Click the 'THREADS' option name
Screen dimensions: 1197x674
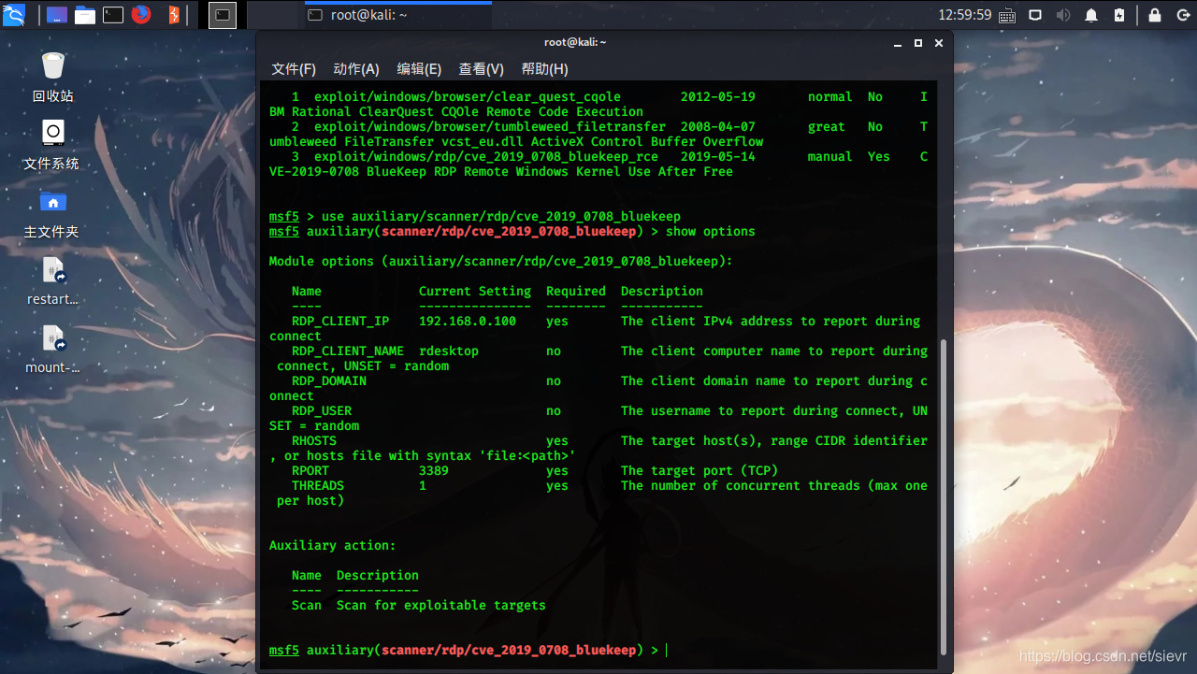tap(318, 486)
